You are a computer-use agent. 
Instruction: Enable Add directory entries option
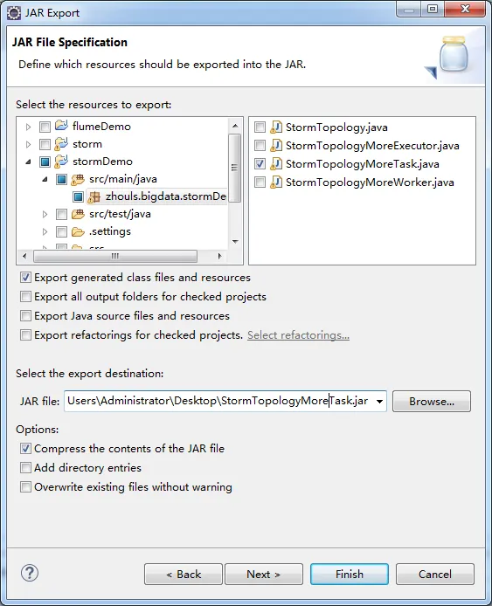tap(25, 468)
